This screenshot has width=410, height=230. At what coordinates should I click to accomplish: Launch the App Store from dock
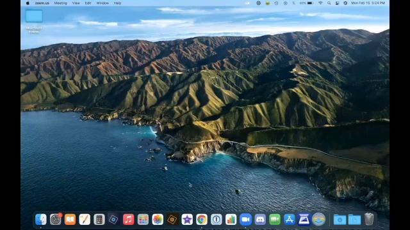pyautogui.click(x=290, y=219)
